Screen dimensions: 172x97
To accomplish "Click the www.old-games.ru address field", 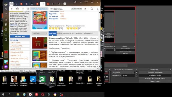I will pyautogui.click(x=39, y=9).
